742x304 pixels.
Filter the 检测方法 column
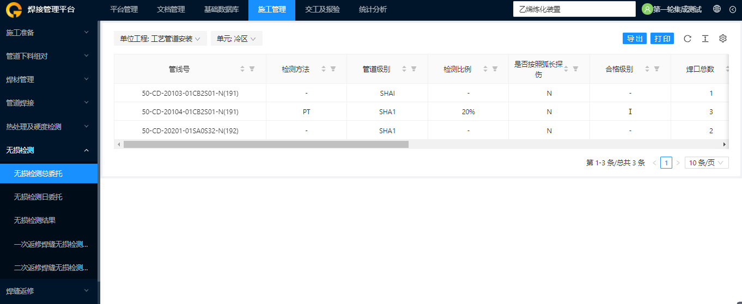point(333,69)
